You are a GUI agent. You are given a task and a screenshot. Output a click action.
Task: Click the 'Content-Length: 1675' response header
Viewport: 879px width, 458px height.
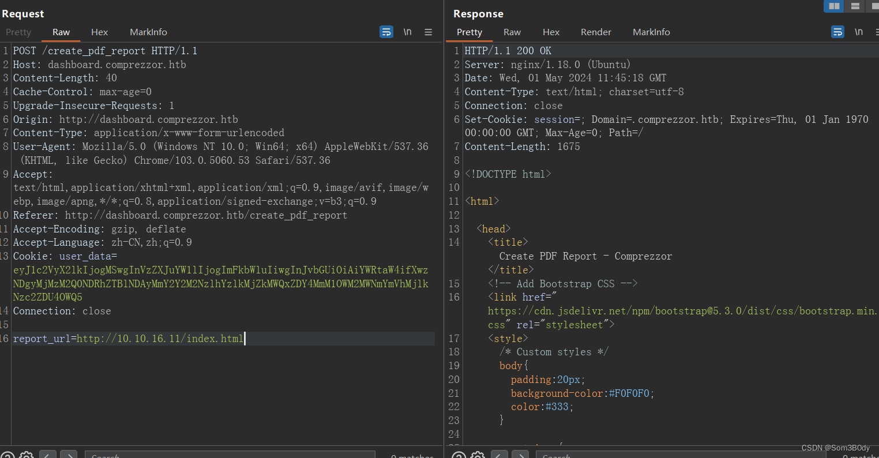tap(522, 147)
